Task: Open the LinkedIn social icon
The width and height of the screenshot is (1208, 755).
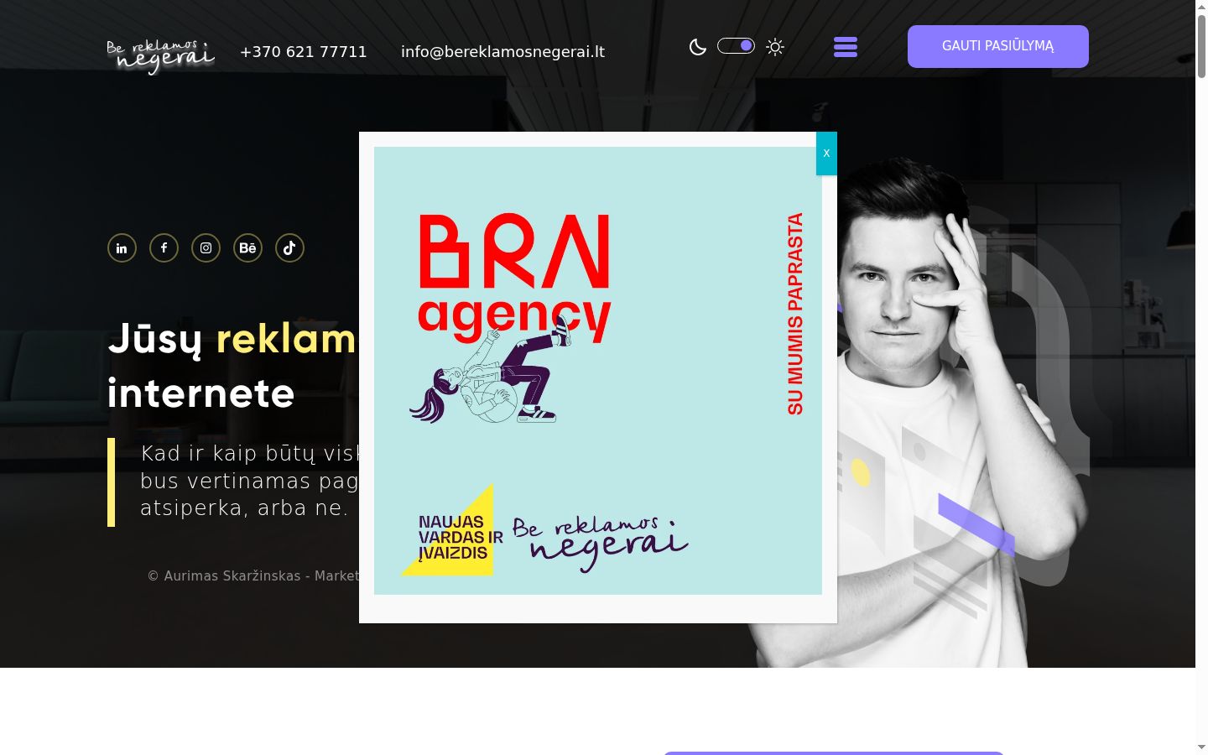Action: (x=122, y=247)
